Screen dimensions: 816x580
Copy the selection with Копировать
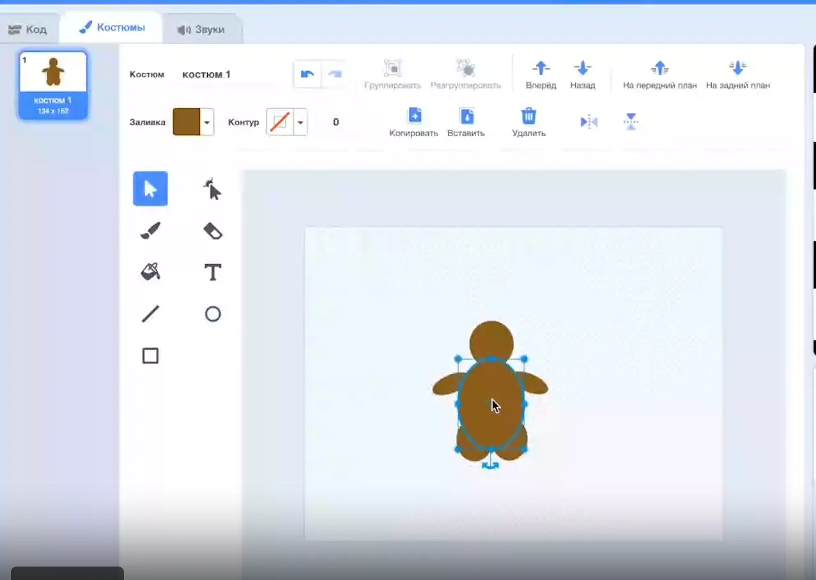[414, 122]
